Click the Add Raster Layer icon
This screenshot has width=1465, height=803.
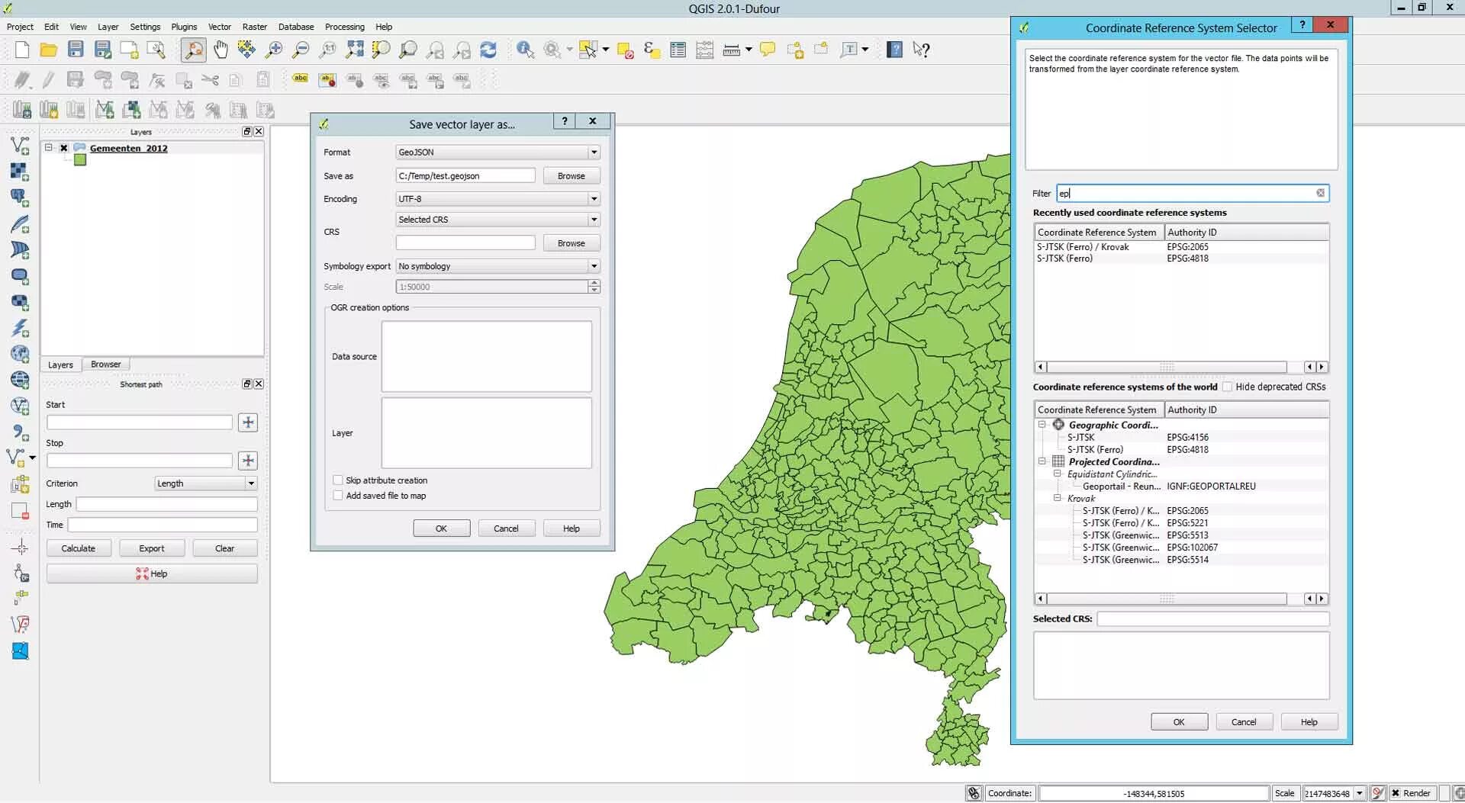pos(20,172)
